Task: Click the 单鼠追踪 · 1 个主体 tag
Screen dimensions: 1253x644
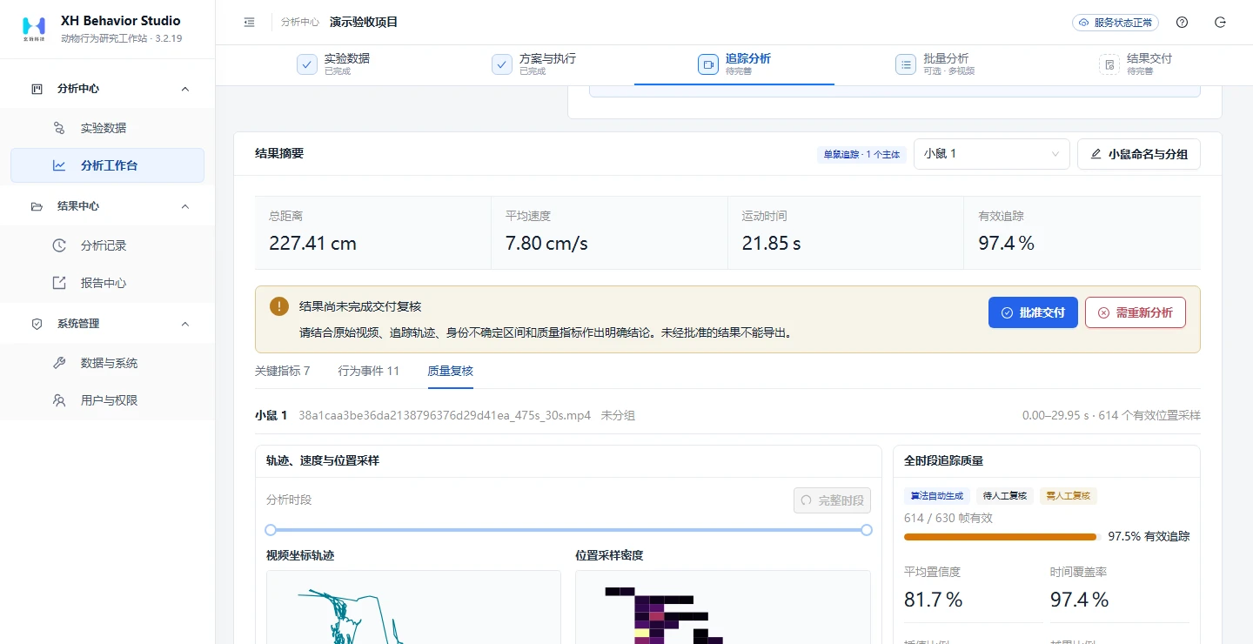Action: [x=861, y=154]
